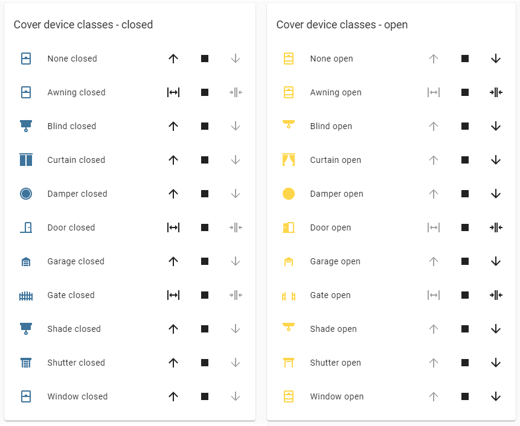Viewport: 520px width, 426px height.
Task: Open the Window closed cover
Action: [173, 396]
